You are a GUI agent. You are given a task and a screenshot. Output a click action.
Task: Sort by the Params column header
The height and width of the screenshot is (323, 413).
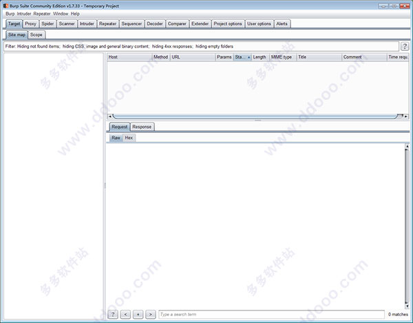click(x=224, y=57)
